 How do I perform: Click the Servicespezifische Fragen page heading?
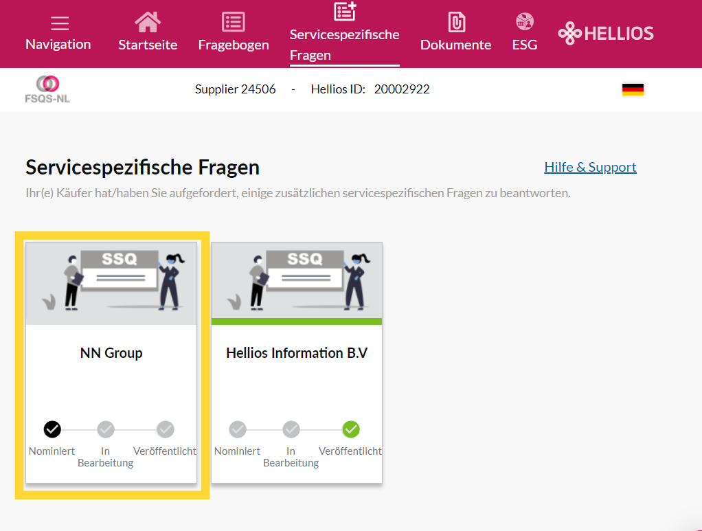pos(142,168)
